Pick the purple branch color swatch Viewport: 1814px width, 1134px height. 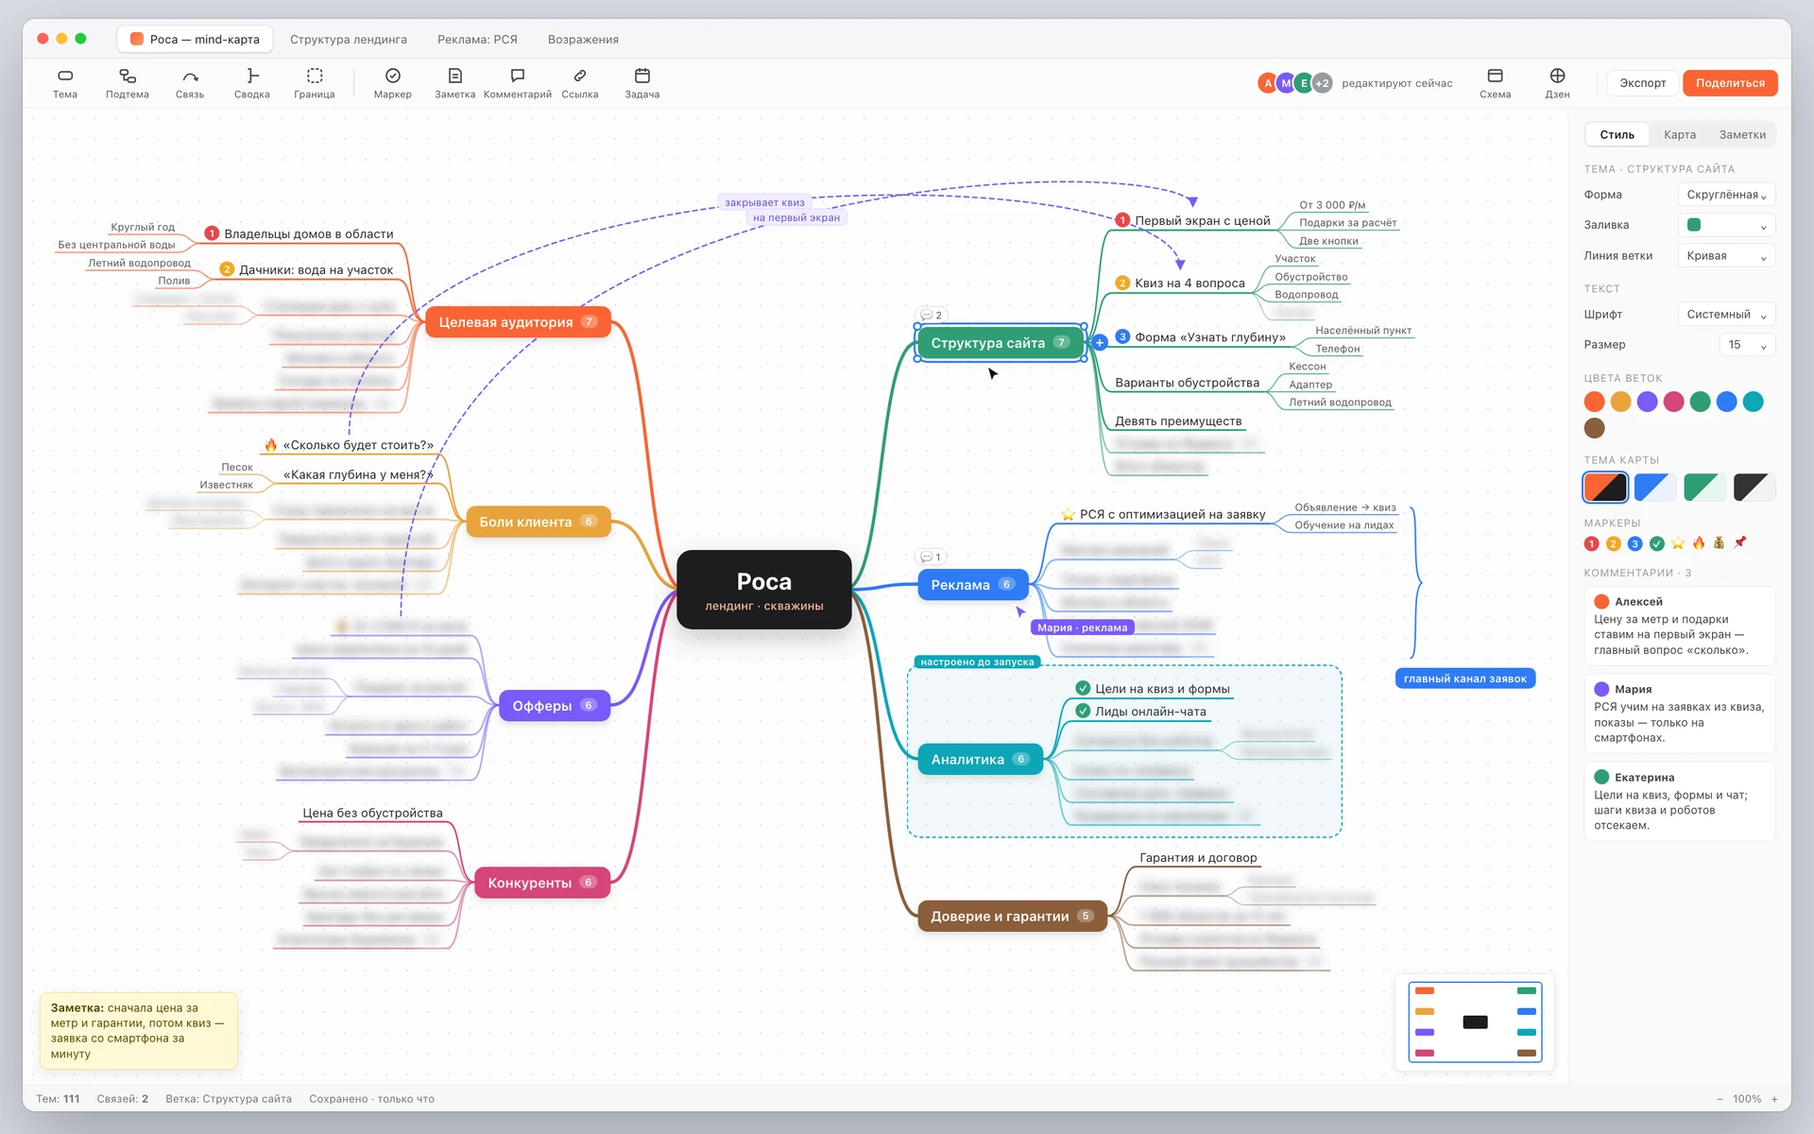click(1647, 402)
